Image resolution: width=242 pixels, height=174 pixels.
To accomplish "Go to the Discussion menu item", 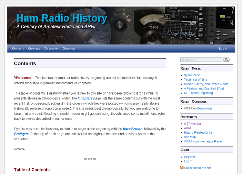I will (51, 49).
